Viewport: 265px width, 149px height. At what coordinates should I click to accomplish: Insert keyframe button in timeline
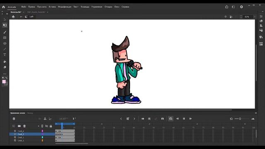coord(128,119)
